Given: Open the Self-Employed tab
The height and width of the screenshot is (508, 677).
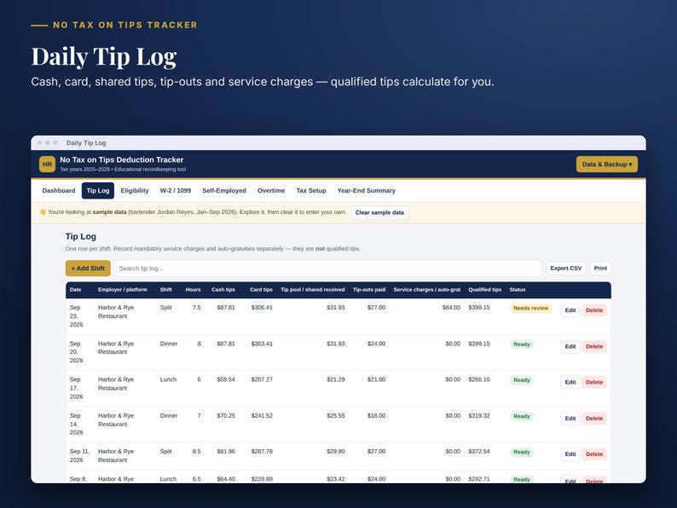Looking at the screenshot, I should click(x=224, y=190).
